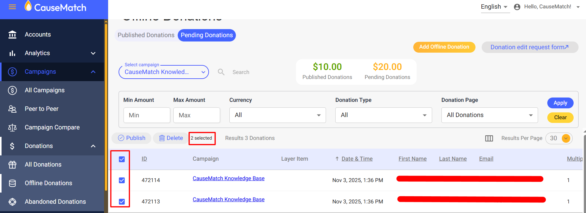The width and height of the screenshot is (586, 213).
Task: Open All Donations in the sidebar
Action: click(x=43, y=165)
